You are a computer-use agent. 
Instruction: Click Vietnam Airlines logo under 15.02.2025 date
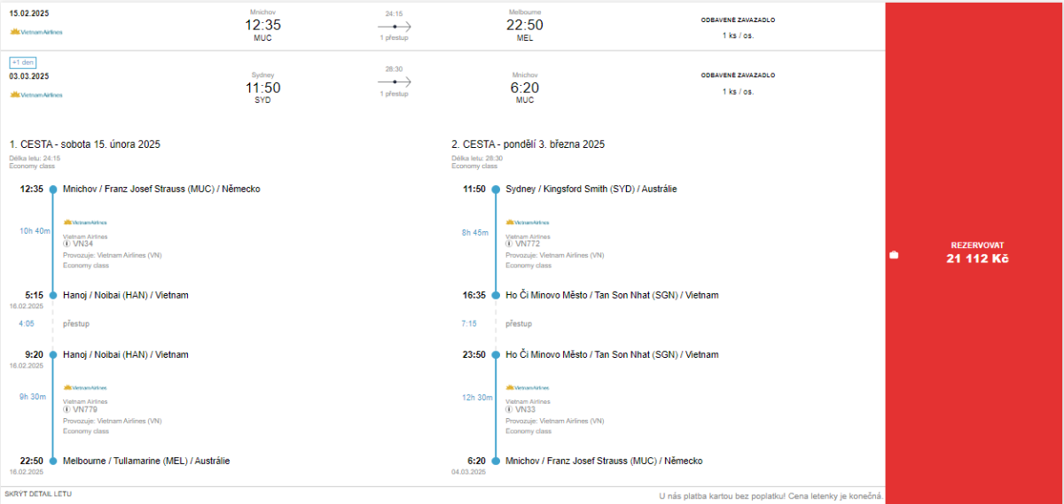point(36,32)
